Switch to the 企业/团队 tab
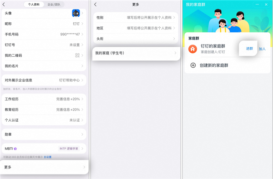This screenshot has height=179, width=273. 54,5
